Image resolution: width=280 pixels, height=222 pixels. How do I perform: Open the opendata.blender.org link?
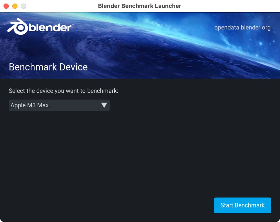click(x=242, y=28)
